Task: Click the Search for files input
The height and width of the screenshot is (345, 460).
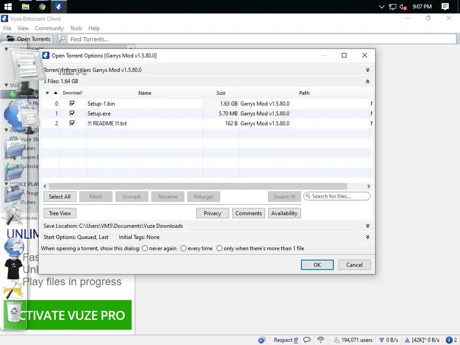Action: pos(337,196)
